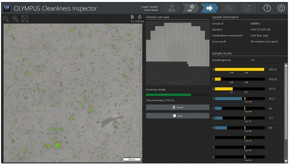Screen dimensions: 289x164
Task: Go to the home screen icon
Action: point(281,8)
